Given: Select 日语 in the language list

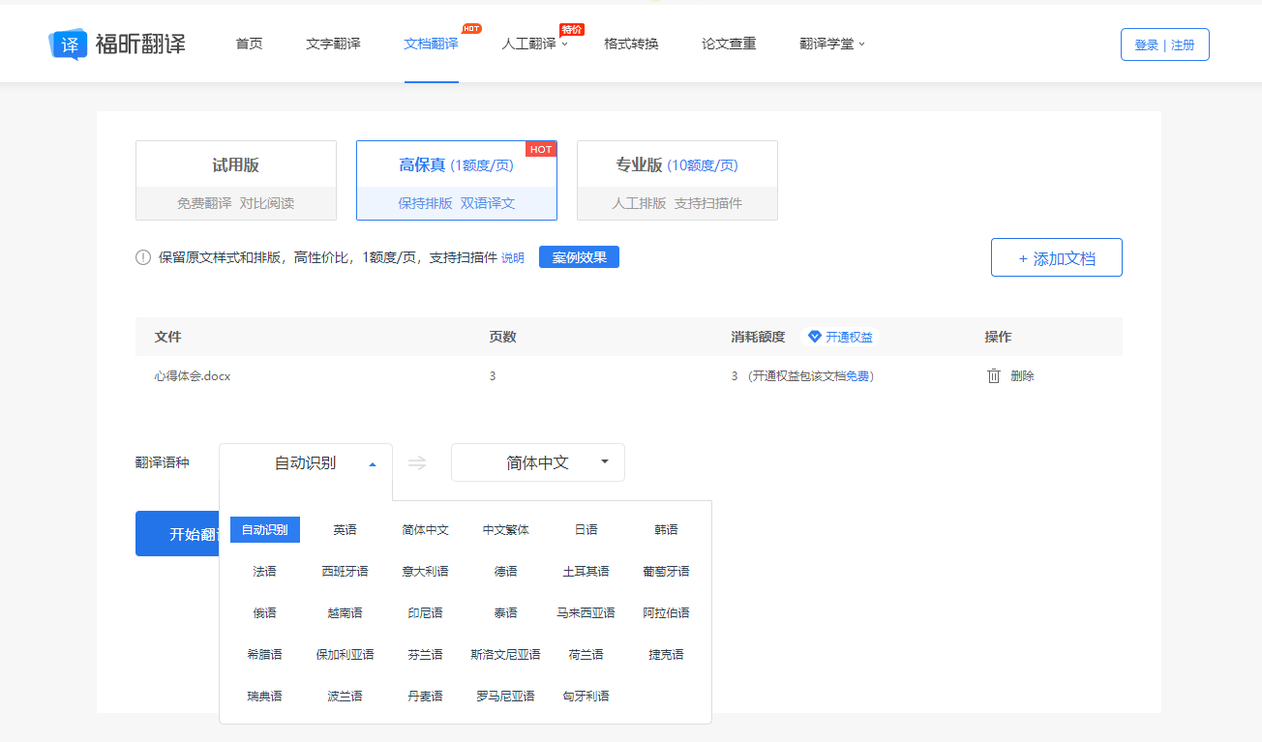Looking at the screenshot, I should click(586, 530).
